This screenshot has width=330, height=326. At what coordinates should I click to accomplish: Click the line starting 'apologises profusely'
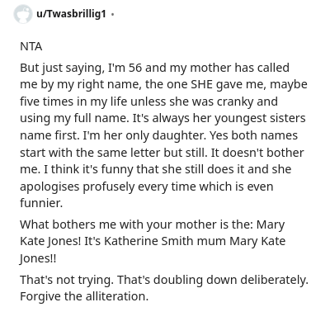(147, 187)
